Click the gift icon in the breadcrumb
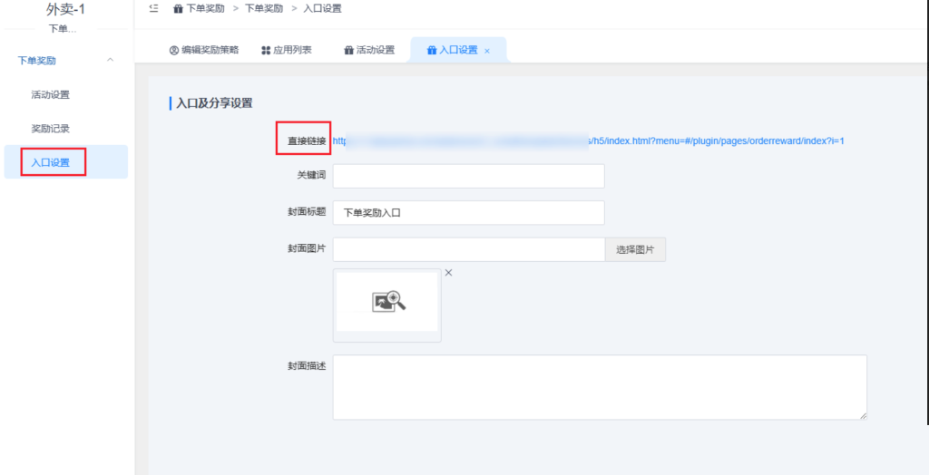This screenshot has height=475, width=929. [x=178, y=8]
